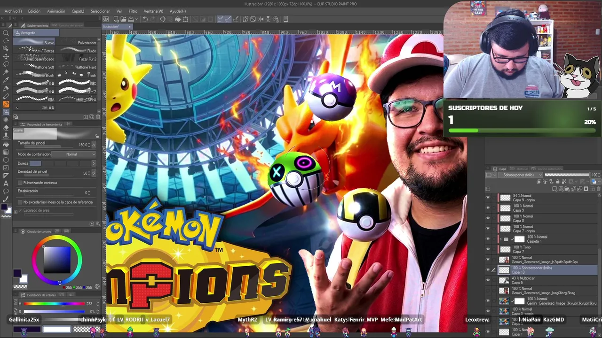This screenshot has height=338, width=602.
Task: Open the Archivo menu
Action: click(x=13, y=11)
